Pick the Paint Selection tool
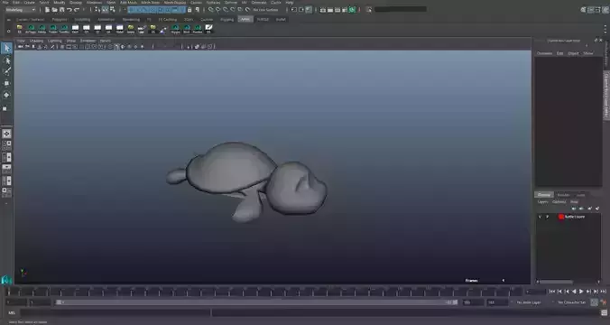The width and height of the screenshot is (610, 325). pos(6,71)
